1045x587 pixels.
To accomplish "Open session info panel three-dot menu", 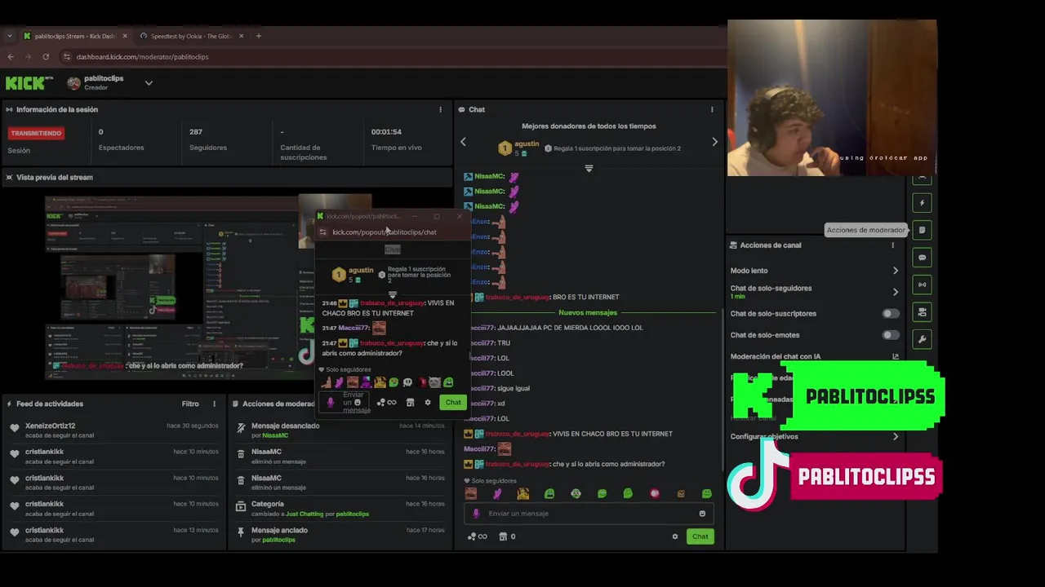I will [440, 109].
